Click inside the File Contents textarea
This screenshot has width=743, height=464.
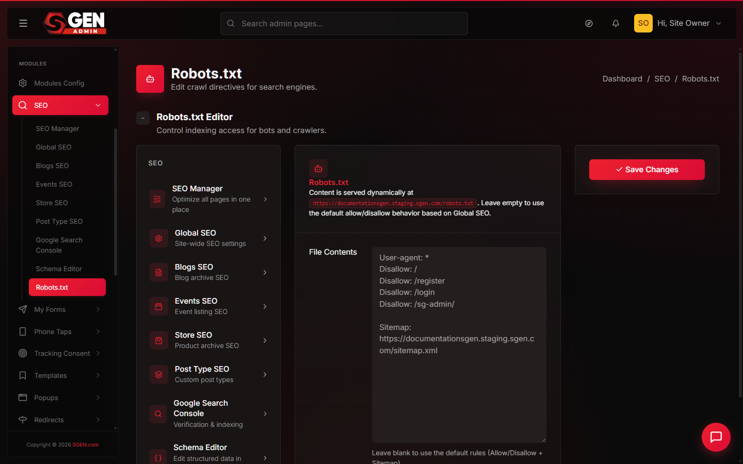[459, 345]
